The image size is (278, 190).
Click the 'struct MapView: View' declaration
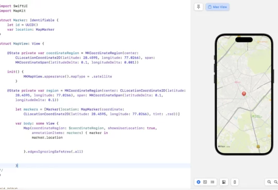[22, 44]
